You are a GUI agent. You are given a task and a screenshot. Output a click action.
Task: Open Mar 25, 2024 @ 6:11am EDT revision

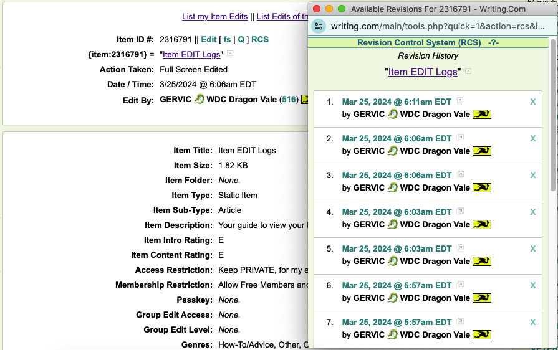tap(397, 102)
